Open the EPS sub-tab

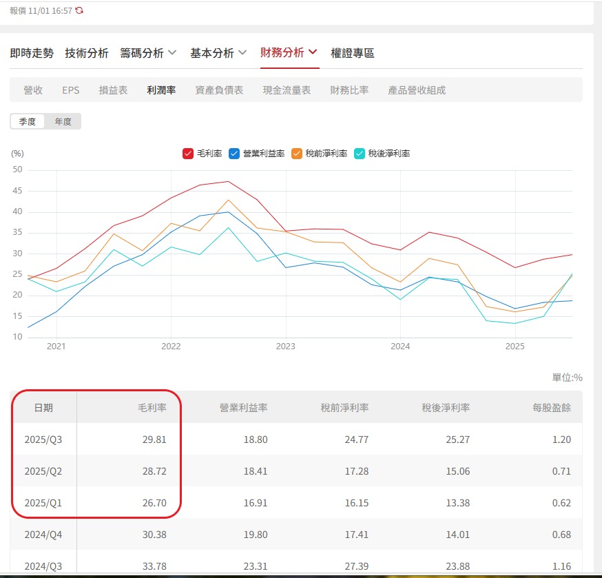(71, 90)
